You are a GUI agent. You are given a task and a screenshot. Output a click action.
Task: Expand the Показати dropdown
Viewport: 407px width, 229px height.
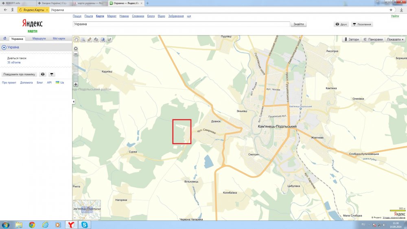coord(396,40)
